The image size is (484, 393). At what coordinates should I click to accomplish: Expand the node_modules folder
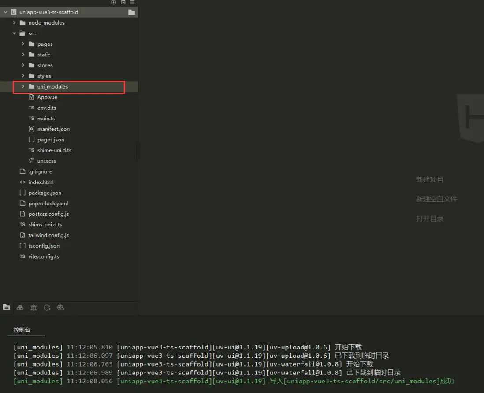14,23
